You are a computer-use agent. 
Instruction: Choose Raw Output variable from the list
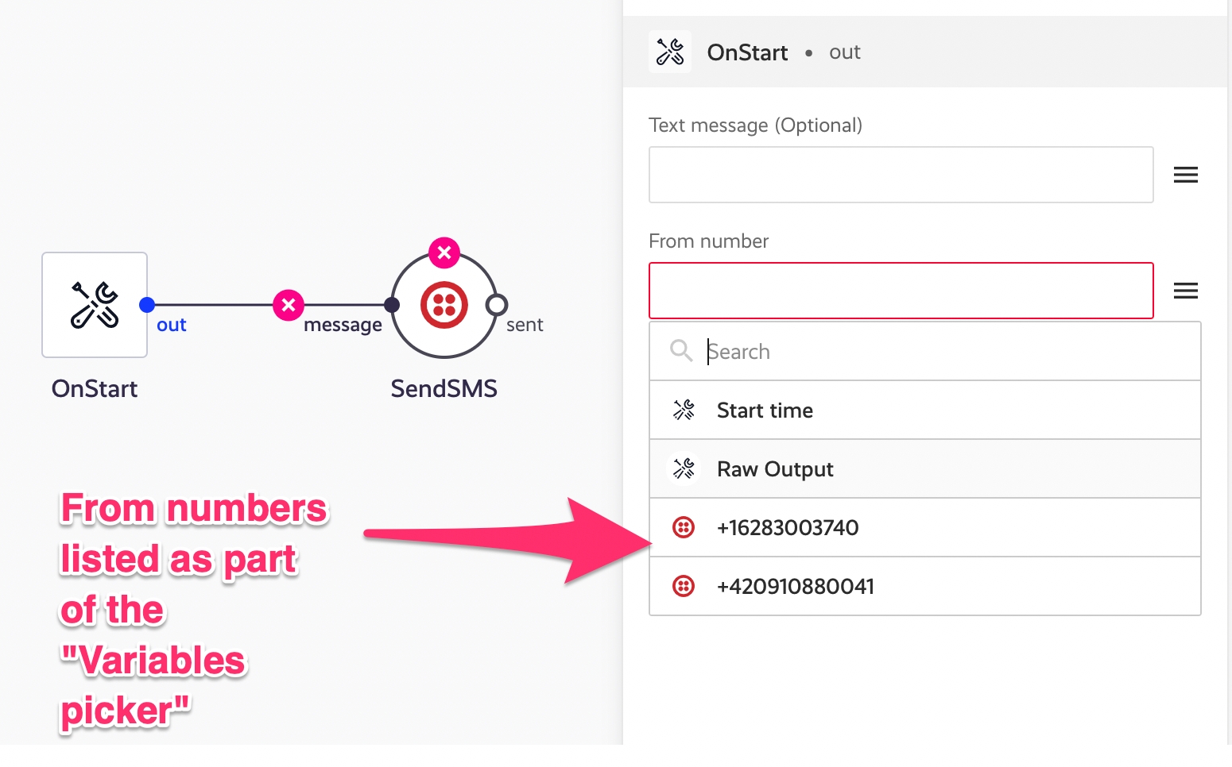point(775,469)
